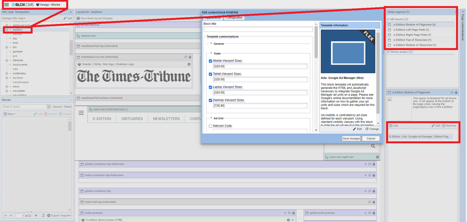Click Save changes button in dialog

[x=351, y=139]
